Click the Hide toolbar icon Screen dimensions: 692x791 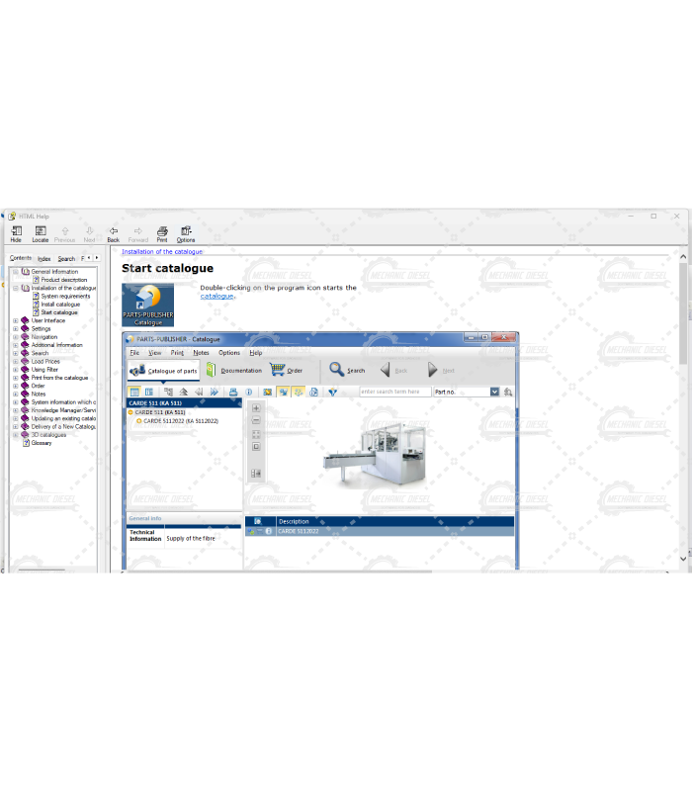click(16, 233)
